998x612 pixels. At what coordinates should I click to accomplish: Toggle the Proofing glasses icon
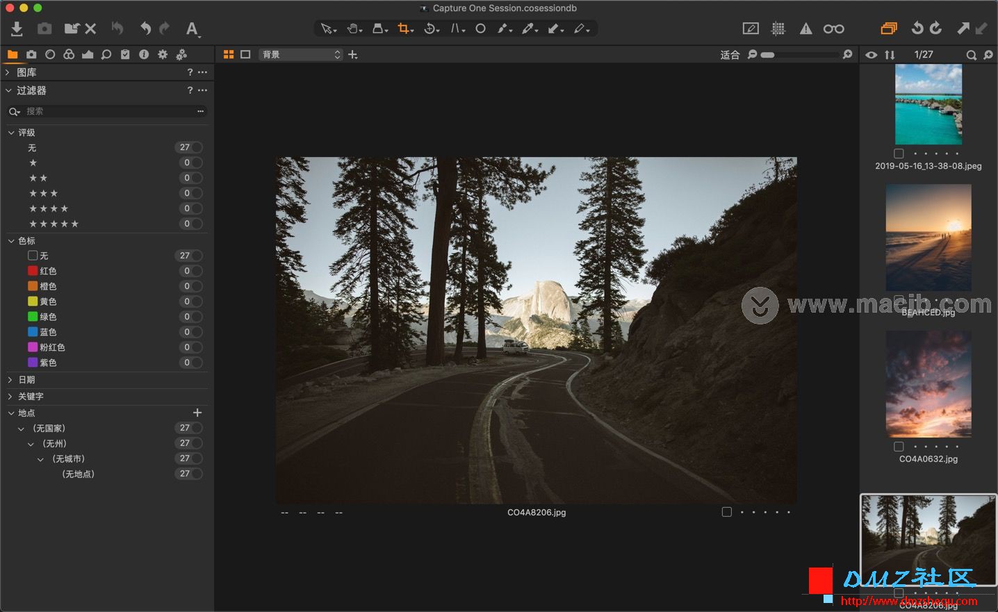pyautogui.click(x=833, y=28)
